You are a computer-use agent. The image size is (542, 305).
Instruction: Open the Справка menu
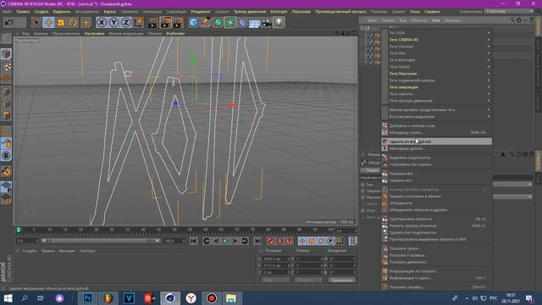432,11
